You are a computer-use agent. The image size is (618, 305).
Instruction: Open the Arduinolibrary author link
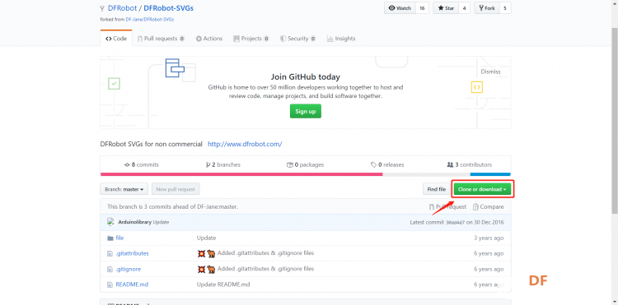point(135,222)
